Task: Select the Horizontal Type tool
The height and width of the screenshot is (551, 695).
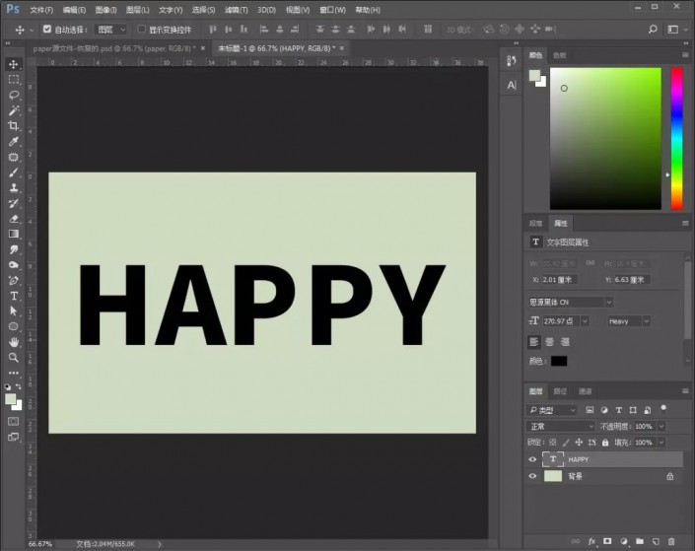Action: (14, 296)
